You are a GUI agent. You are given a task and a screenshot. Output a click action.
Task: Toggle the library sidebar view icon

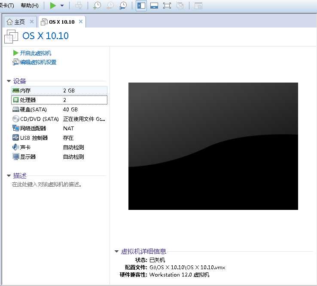(x=141, y=6)
